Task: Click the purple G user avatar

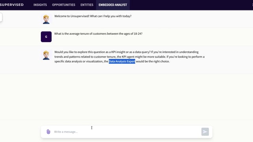Action: (46, 37)
